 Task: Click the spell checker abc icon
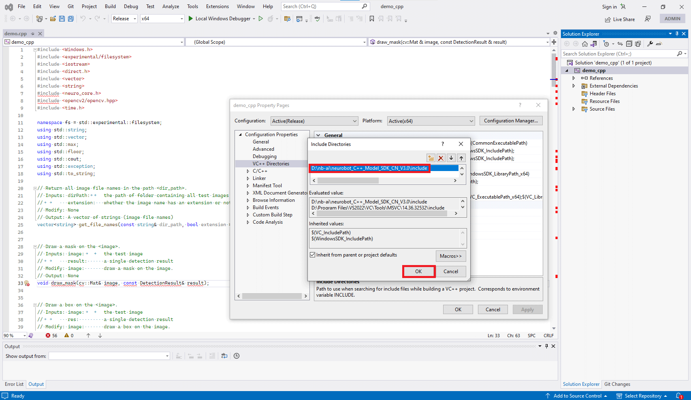coord(317,19)
